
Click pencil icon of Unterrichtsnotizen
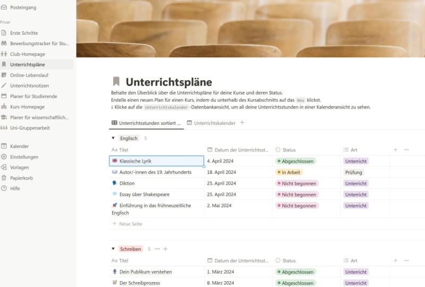tap(4, 86)
